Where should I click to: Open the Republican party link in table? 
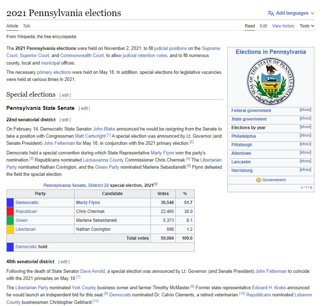(x=26, y=211)
